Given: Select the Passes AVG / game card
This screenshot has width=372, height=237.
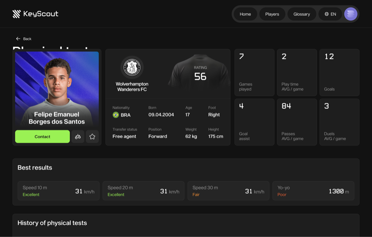Looking at the screenshot, I should 297,122.
